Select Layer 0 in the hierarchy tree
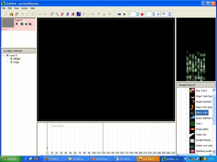The height and width of the screenshot is (162, 217). click(x=13, y=56)
